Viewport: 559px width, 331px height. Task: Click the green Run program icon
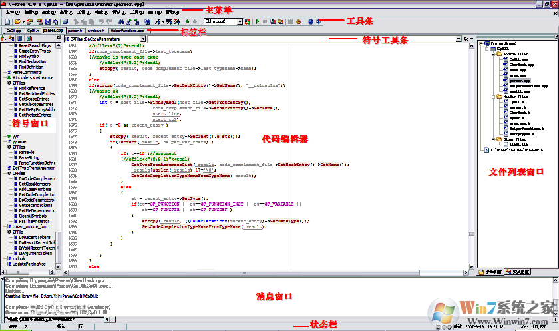(257, 22)
